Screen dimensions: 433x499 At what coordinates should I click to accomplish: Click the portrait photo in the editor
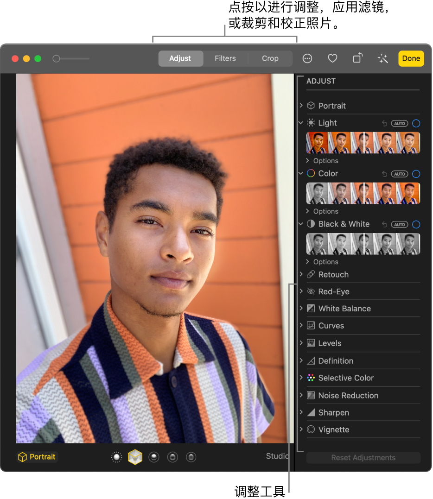click(155, 259)
